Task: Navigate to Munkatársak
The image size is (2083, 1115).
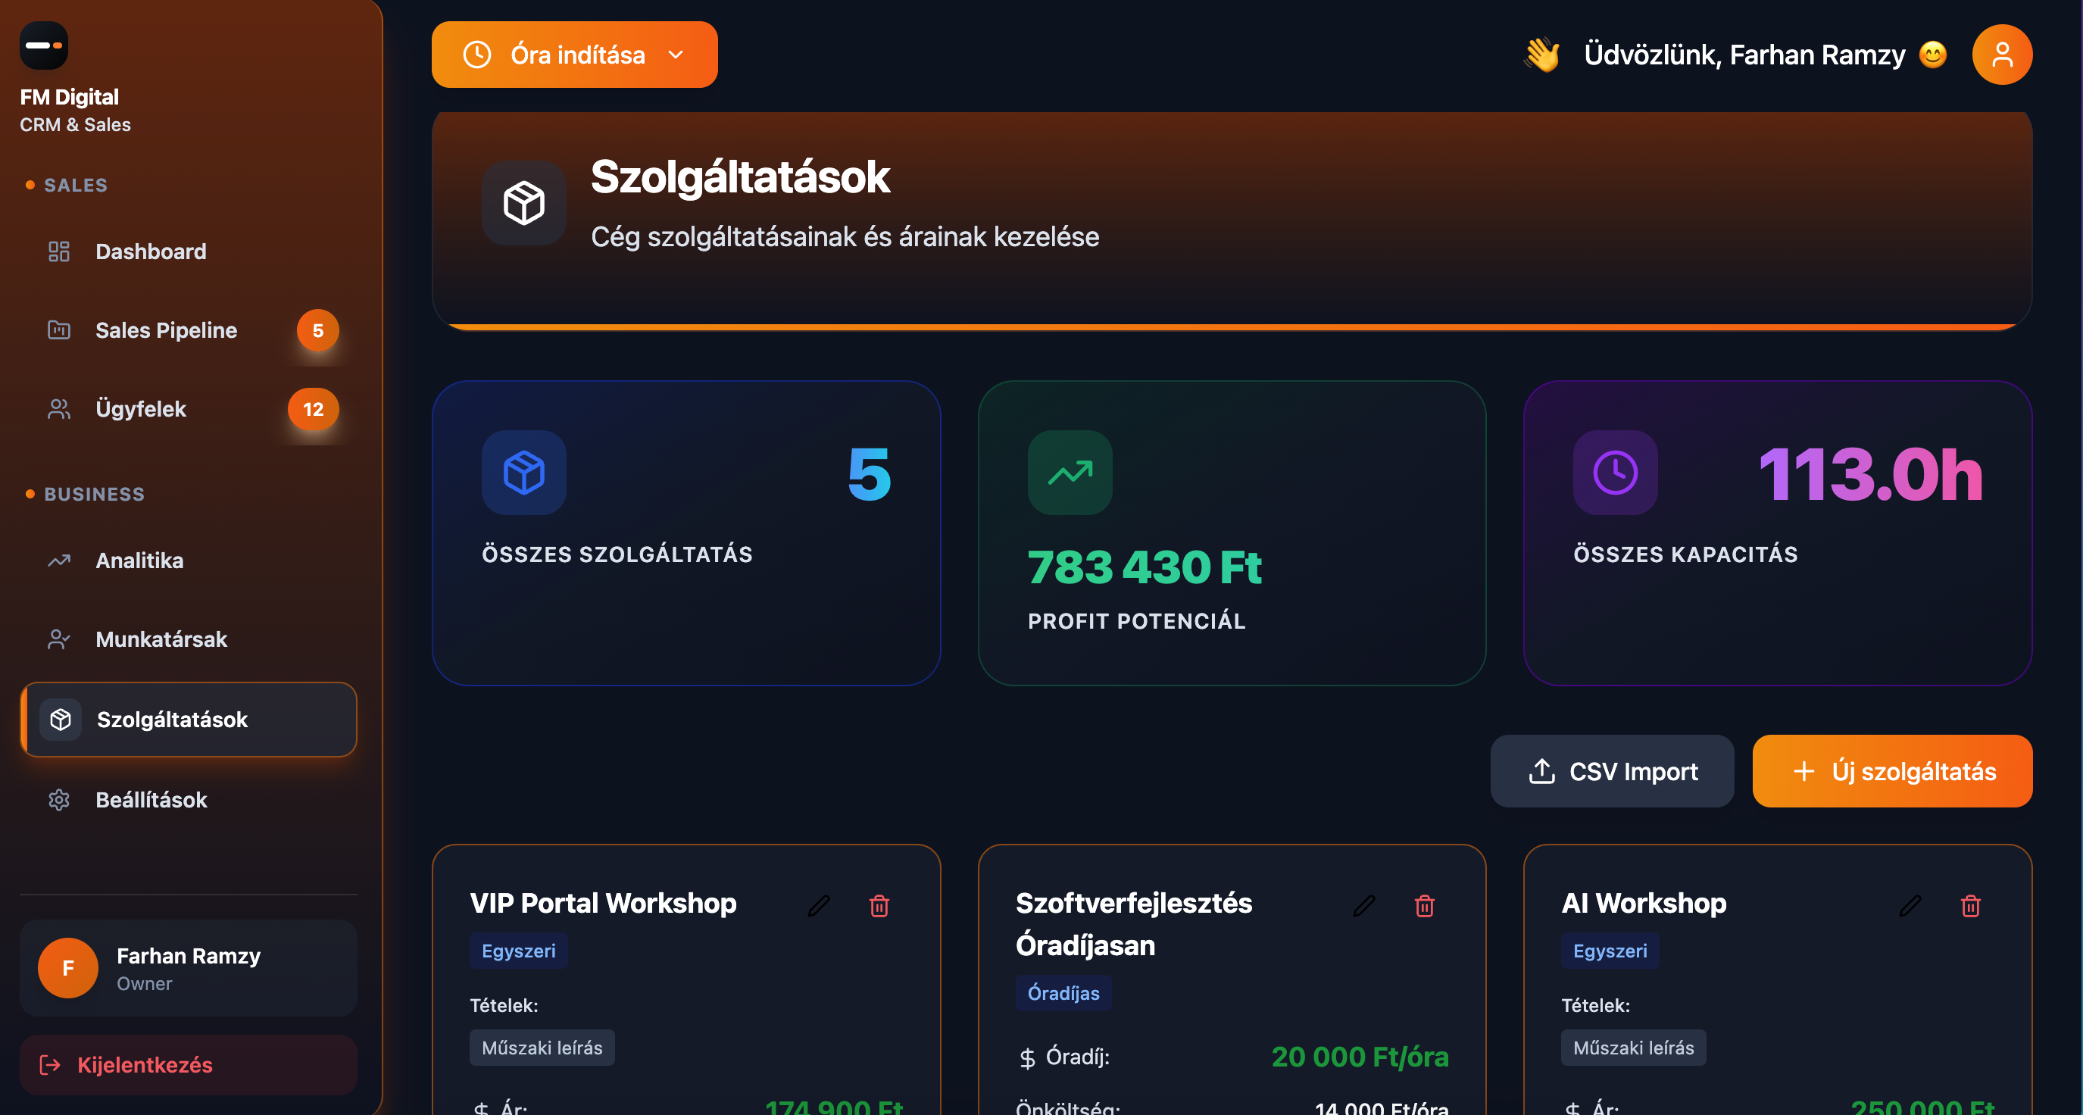Action: pos(161,639)
